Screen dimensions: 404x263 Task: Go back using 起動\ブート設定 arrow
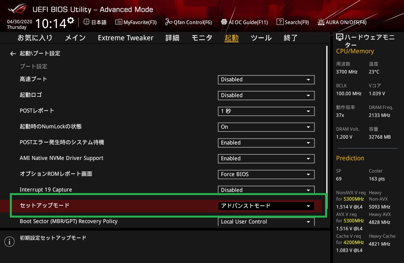[13, 54]
